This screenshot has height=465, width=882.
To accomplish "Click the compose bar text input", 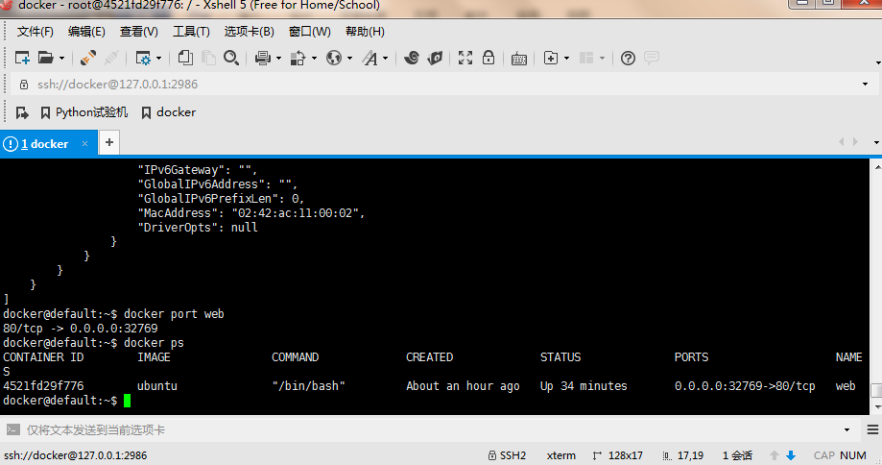I will click(x=433, y=430).
